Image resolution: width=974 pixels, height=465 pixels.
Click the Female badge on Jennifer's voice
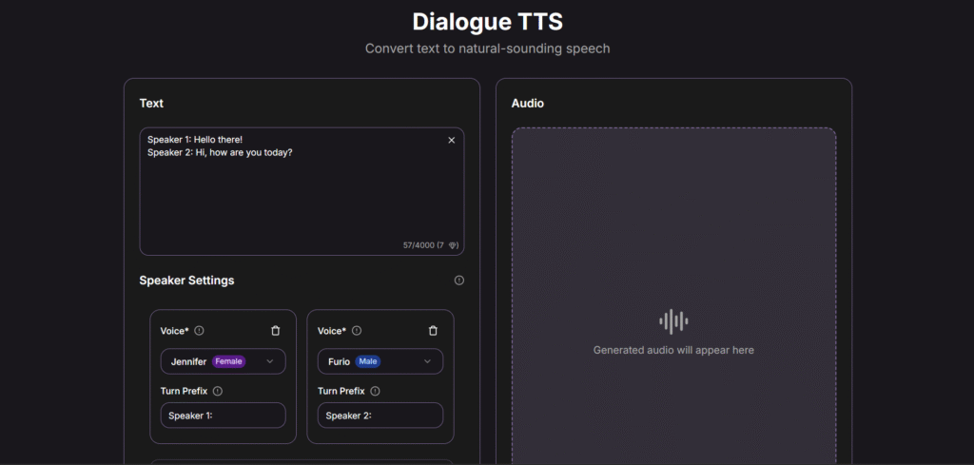pyautogui.click(x=228, y=361)
